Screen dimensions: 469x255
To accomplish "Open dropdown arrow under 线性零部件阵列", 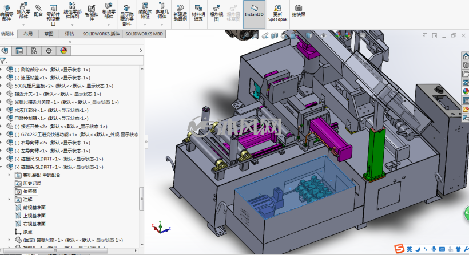I will (73, 25).
